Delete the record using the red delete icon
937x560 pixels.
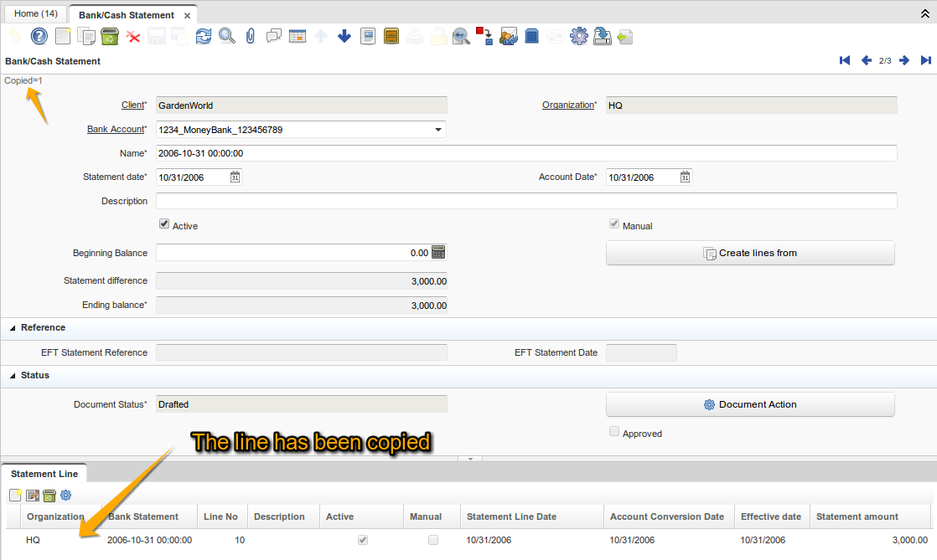(132, 36)
